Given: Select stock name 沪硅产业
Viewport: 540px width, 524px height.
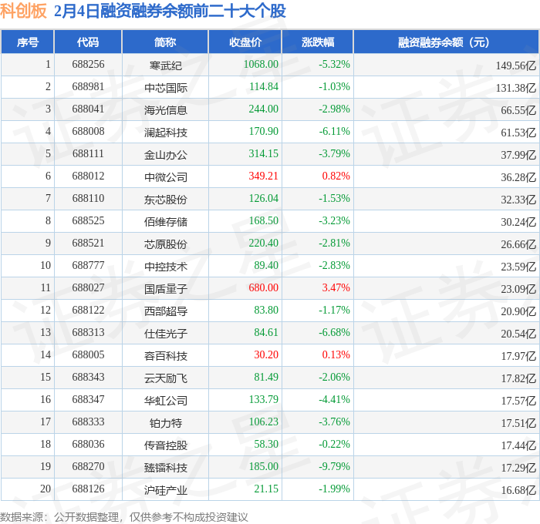Looking at the screenshot, I should coord(166,490).
